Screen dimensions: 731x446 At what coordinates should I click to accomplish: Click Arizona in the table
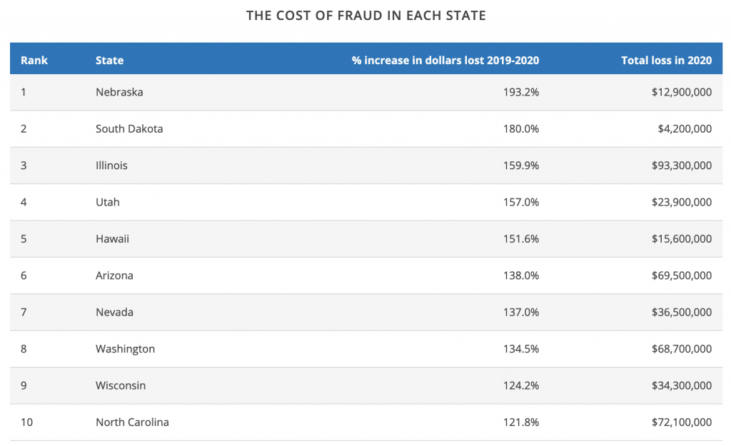click(114, 275)
